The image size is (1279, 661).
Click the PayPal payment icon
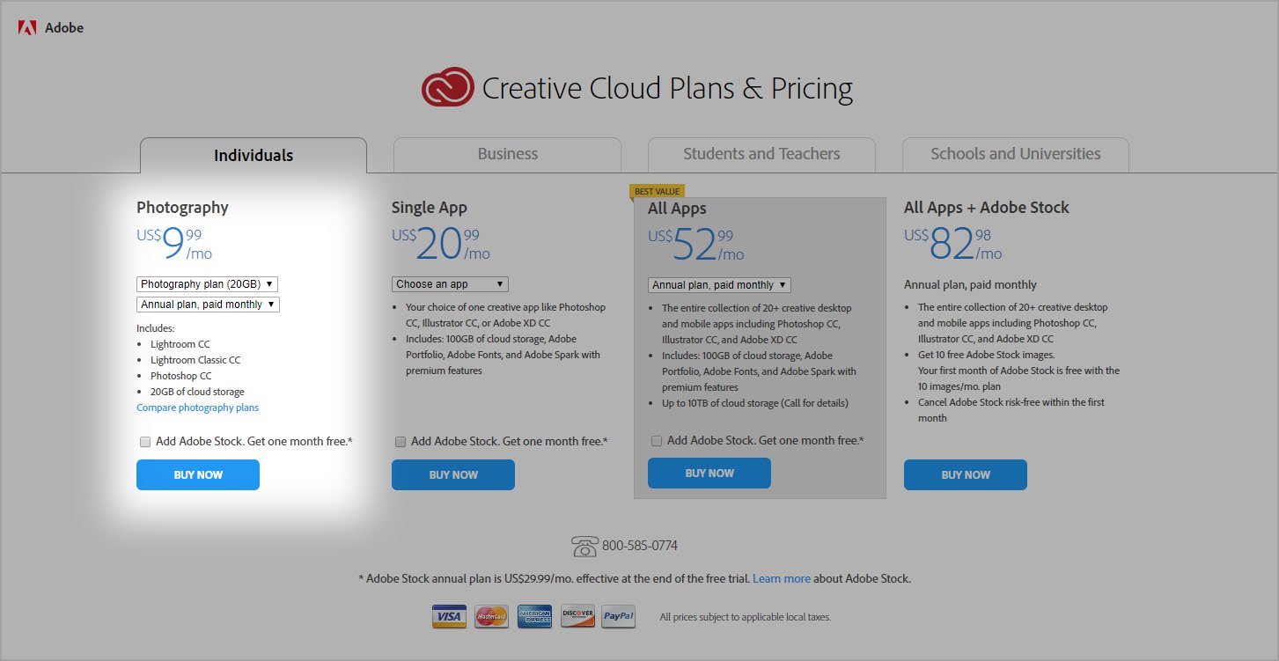[618, 616]
